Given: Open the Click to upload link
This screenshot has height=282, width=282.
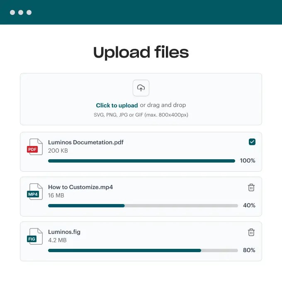Looking at the screenshot, I should (117, 105).
